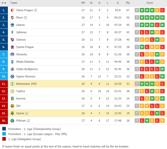Click the Zlin club badge
This screenshot has height=149, width=167.
point(12,106)
